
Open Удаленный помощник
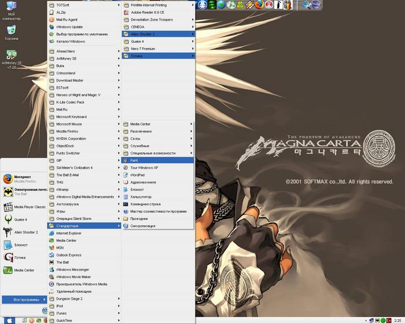click(x=84, y=291)
